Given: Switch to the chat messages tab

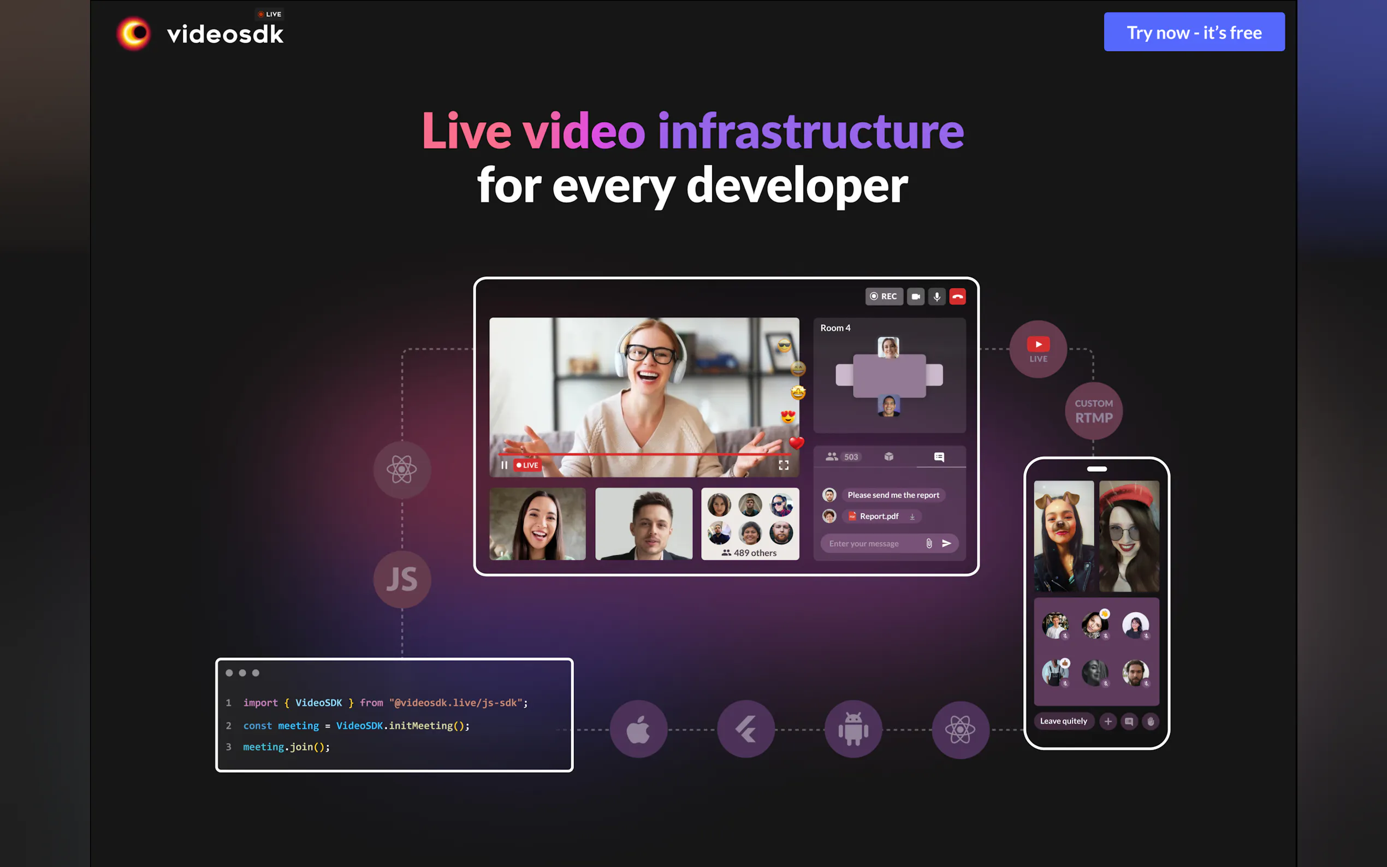Looking at the screenshot, I should point(939,457).
